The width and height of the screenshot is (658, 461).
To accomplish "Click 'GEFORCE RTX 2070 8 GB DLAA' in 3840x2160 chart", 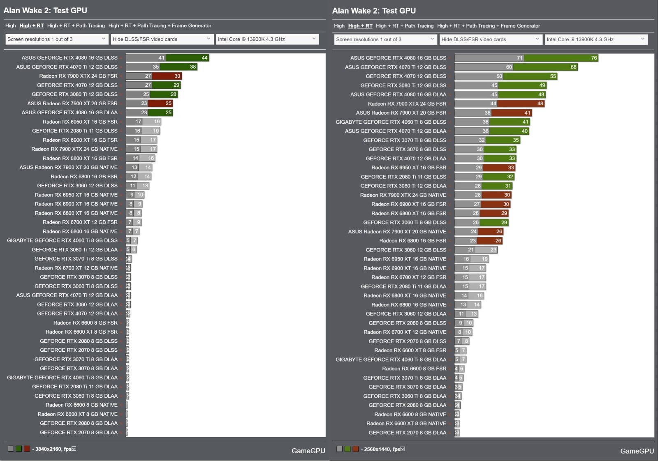I will coord(79,432).
